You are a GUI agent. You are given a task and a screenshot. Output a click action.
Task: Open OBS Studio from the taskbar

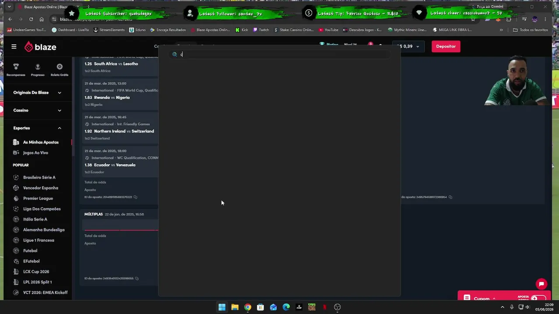337,307
